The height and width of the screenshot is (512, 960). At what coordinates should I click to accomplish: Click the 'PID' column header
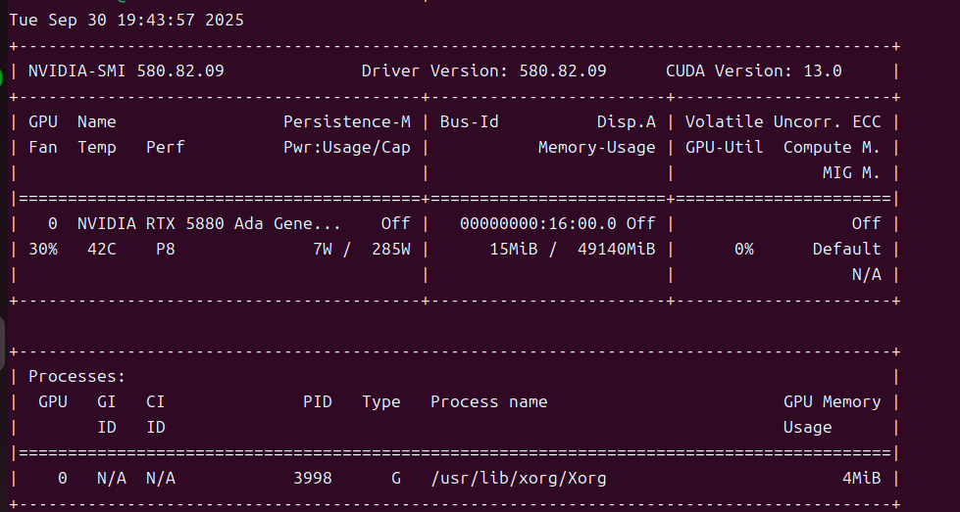(x=318, y=402)
